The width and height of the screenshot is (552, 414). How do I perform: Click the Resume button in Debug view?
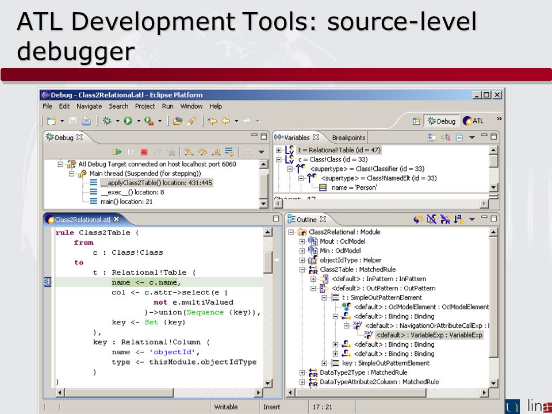tap(117, 152)
